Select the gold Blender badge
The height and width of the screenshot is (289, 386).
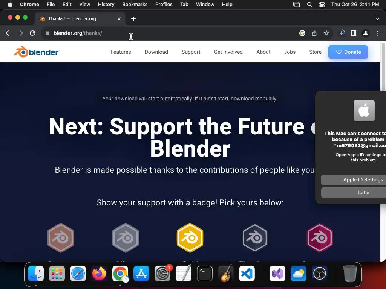190,238
